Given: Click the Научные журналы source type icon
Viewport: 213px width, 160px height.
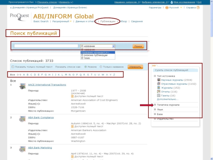Looking at the screenshot, I should click(158, 80).
